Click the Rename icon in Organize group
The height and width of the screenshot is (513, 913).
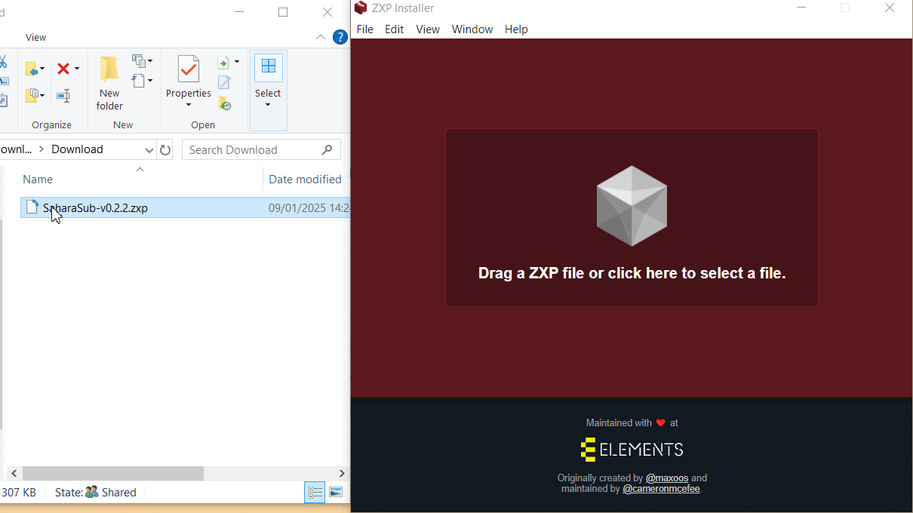(63, 96)
